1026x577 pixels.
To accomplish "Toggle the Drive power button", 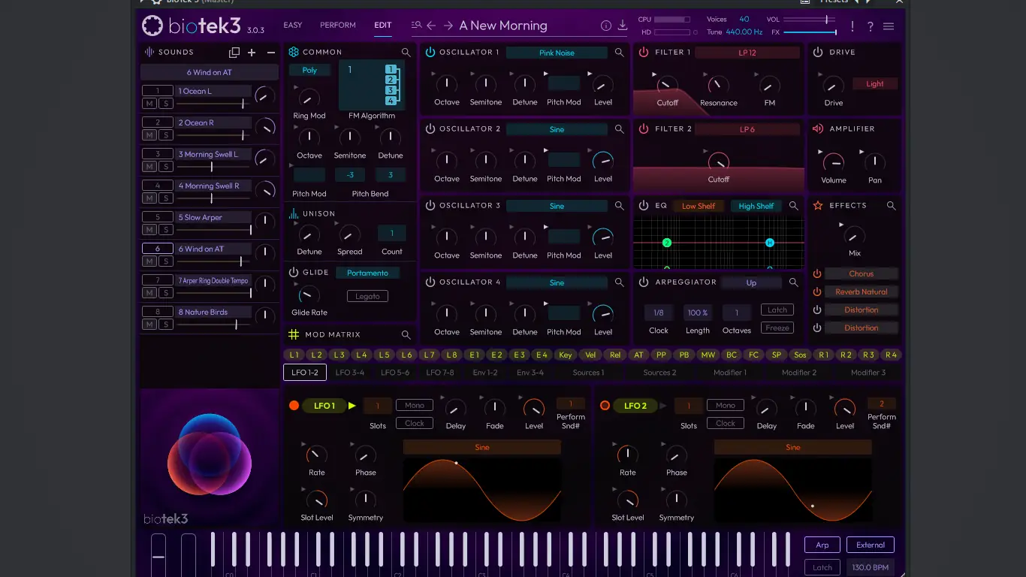I will pyautogui.click(x=818, y=53).
